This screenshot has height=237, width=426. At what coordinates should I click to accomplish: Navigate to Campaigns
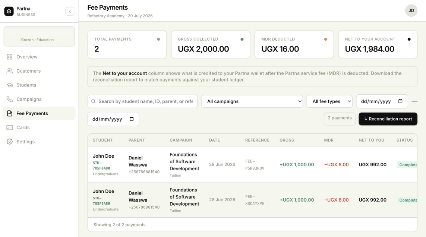[39, 99]
